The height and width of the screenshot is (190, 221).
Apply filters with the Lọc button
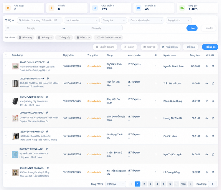tap(192, 28)
